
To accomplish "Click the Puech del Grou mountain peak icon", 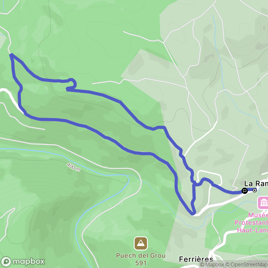I will point(141,243).
